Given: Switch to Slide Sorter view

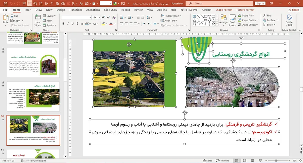Looking at the screenshot, I should (244, 161).
